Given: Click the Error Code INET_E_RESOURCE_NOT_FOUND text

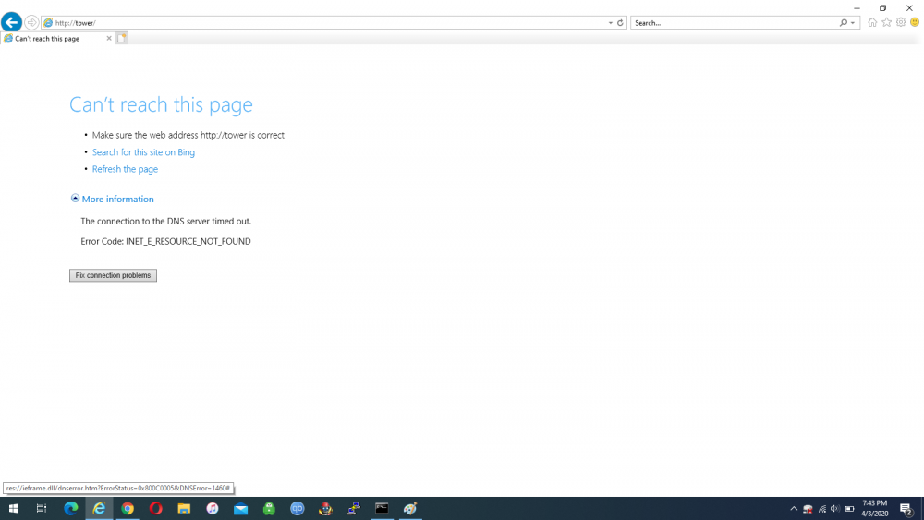Looking at the screenshot, I should click(x=165, y=241).
